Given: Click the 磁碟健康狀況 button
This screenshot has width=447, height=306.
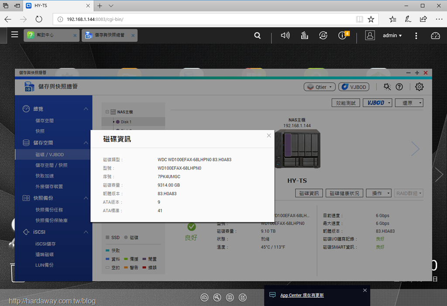Looking at the screenshot, I should coord(344,193).
